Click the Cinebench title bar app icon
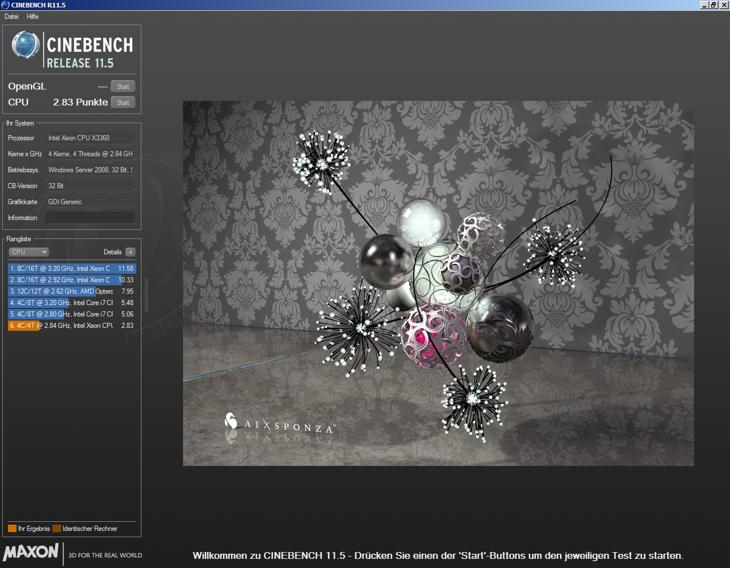Viewport: 730px width, 568px height. 6,5
